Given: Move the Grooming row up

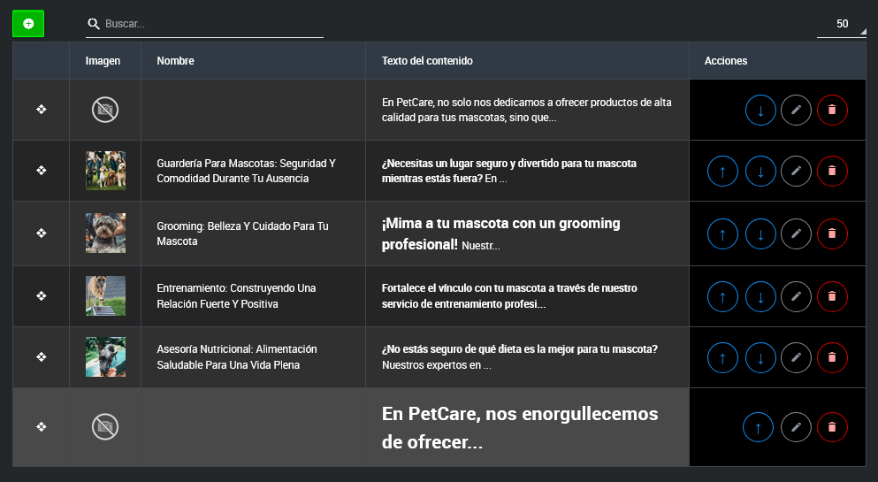Looking at the screenshot, I should click(x=722, y=233).
